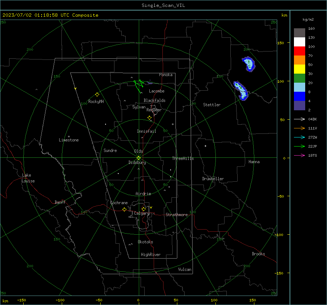
Task: Click the Sundre town label
Action: (x=110, y=151)
